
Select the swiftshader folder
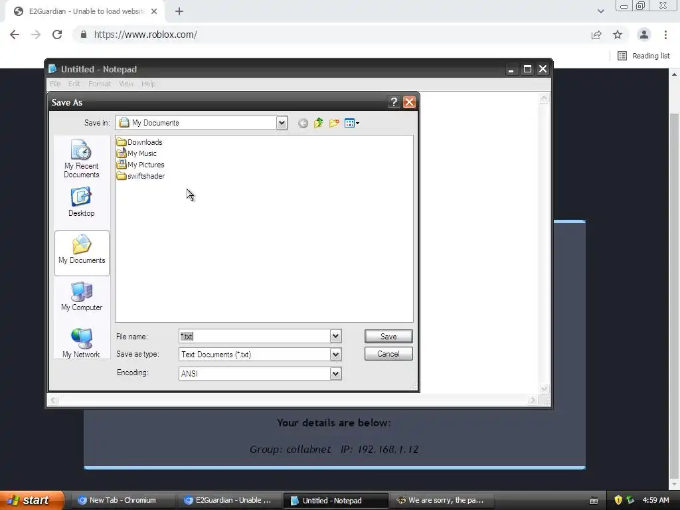coord(141,176)
